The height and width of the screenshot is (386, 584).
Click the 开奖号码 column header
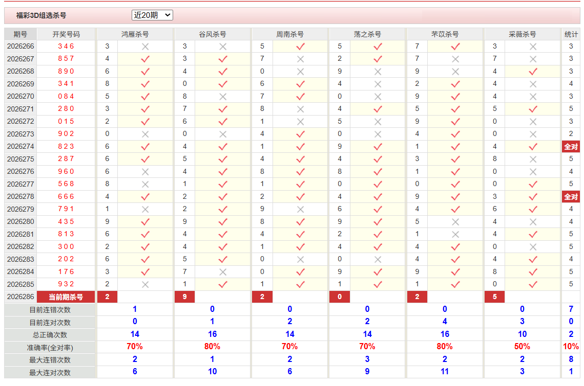[66, 34]
